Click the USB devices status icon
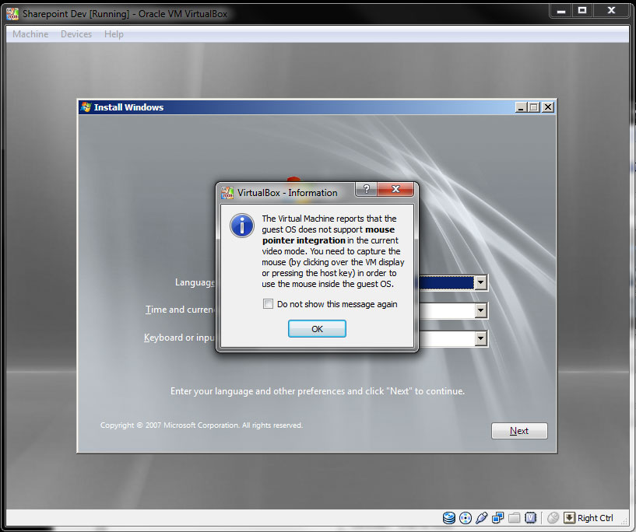 481,517
